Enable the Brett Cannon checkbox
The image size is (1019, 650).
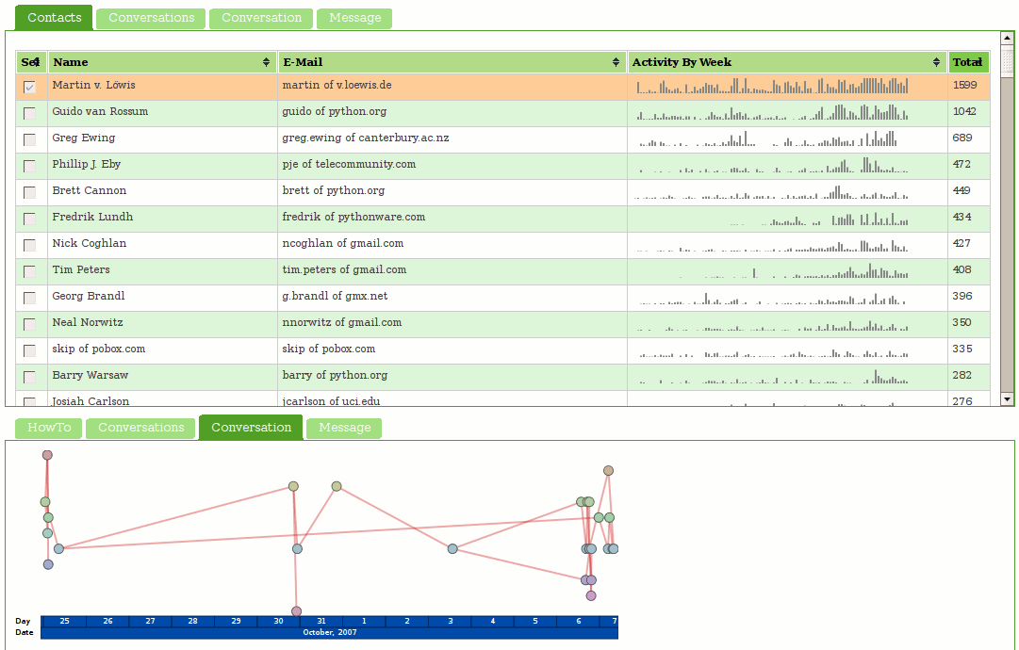pos(29,192)
